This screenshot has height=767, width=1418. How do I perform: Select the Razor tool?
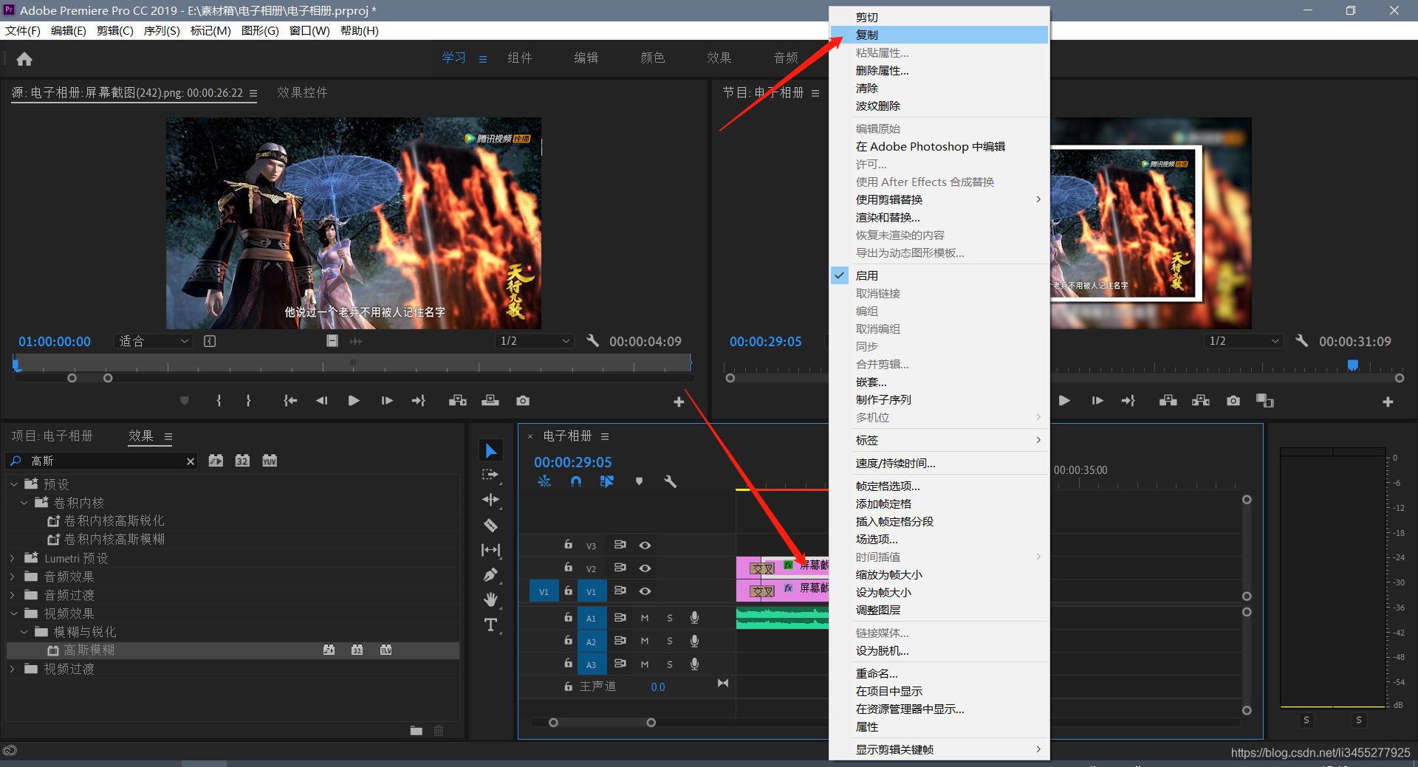491,525
